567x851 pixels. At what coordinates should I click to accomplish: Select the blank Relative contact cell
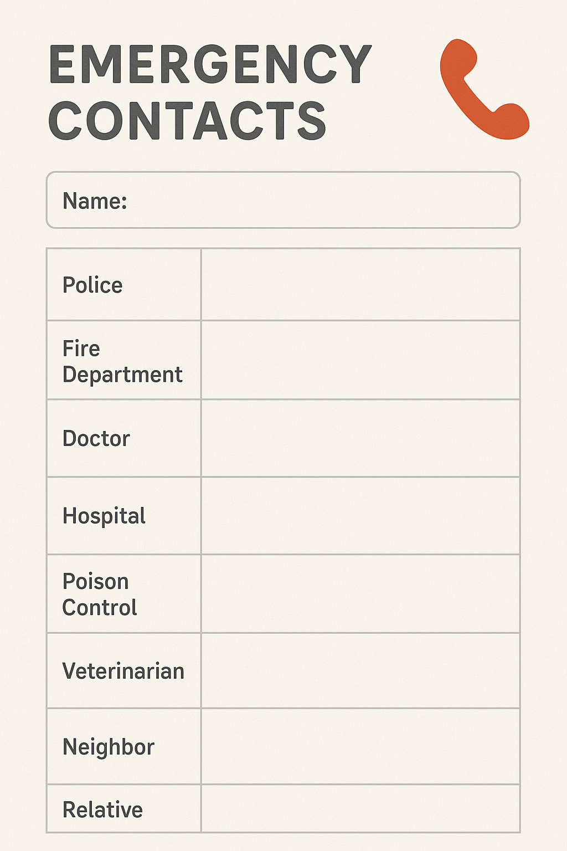pos(360,808)
